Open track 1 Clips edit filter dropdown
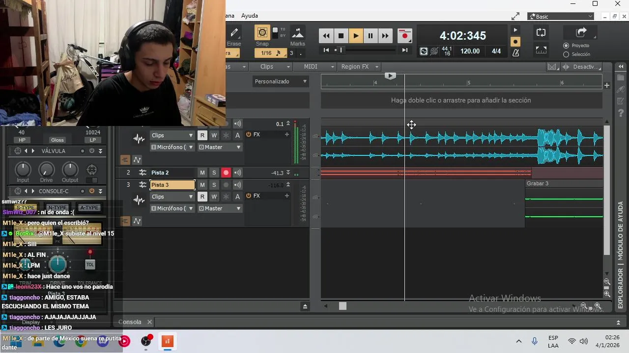 click(x=172, y=135)
